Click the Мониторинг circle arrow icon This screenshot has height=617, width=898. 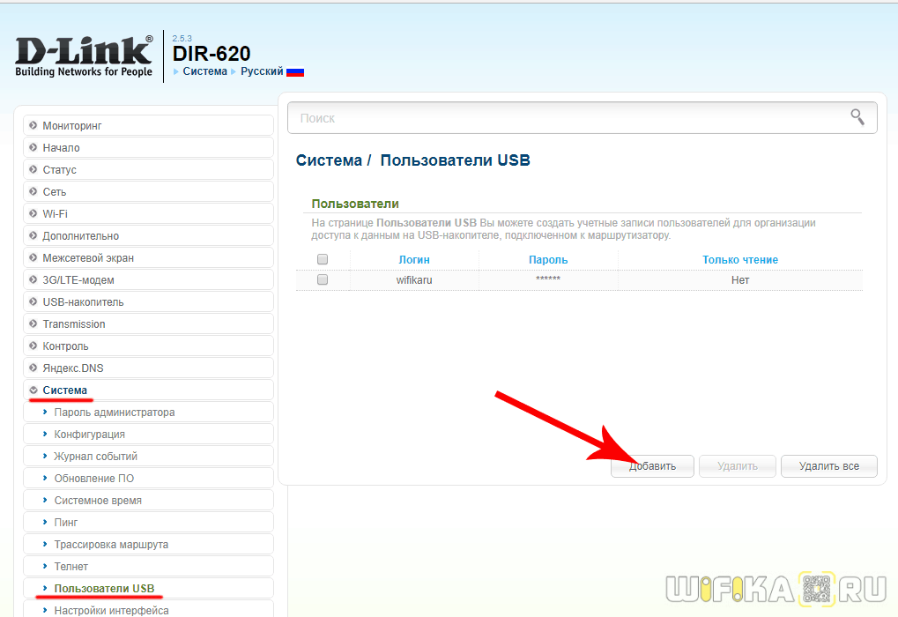coord(33,125)
